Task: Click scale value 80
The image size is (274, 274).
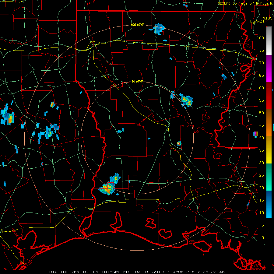Action: click(262, 38)
